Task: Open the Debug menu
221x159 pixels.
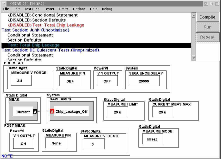Action: (107, 9)
